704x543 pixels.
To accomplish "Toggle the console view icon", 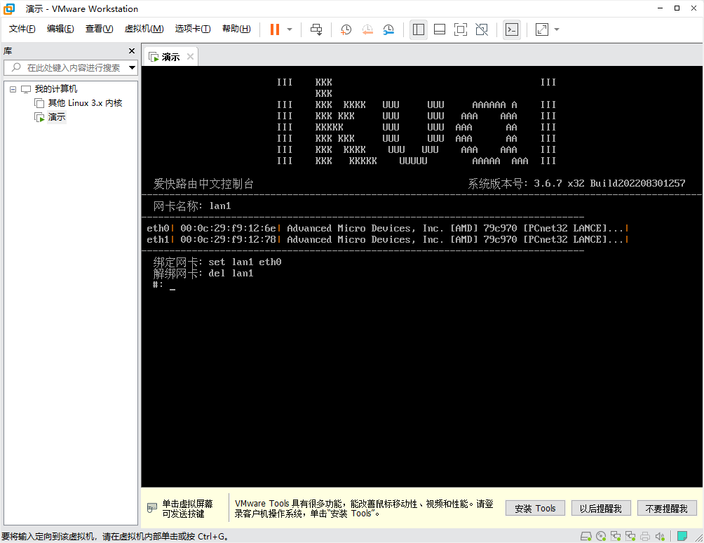I will click(512, 29).
